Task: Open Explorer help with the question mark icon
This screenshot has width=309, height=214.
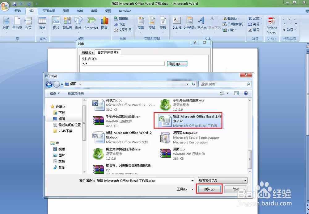Action: click(x=246, y=93)
